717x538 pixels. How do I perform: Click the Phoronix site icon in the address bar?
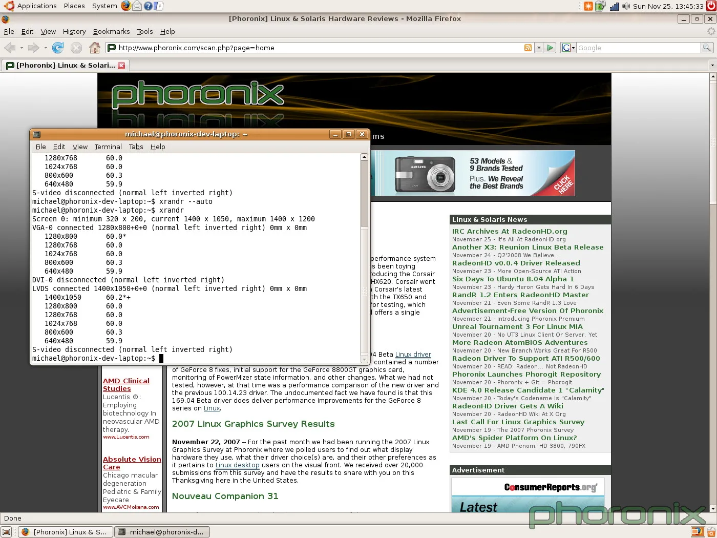pos(112,48)
